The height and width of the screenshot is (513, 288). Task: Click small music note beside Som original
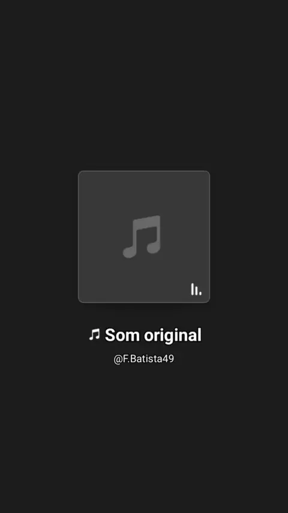click(x=94, y=335)
